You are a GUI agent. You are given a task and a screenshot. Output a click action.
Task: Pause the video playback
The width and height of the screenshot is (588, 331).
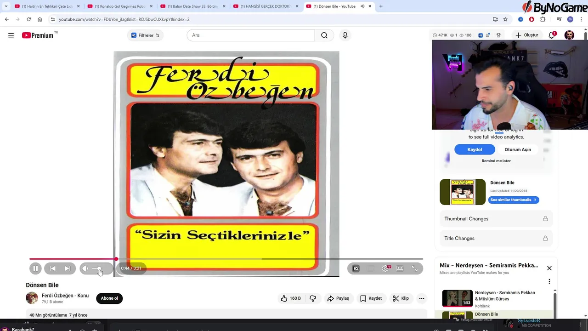tap(35, 268)
